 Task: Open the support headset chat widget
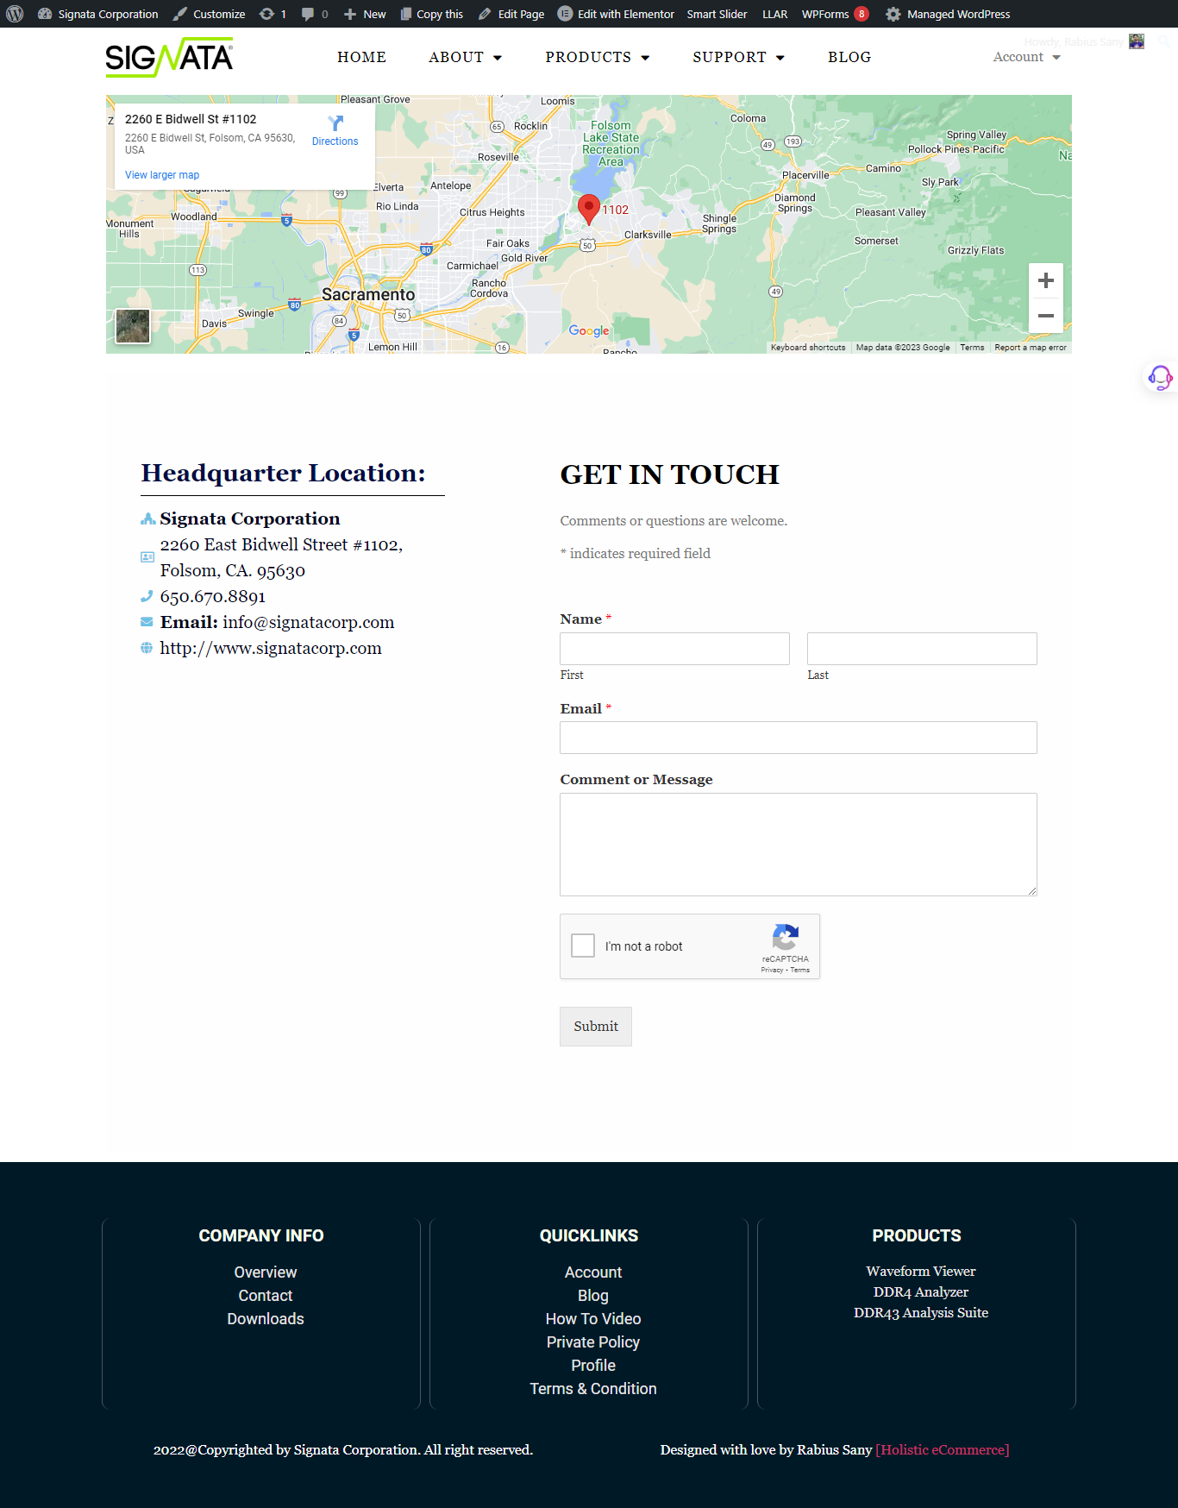click(x=1160, y=377)
